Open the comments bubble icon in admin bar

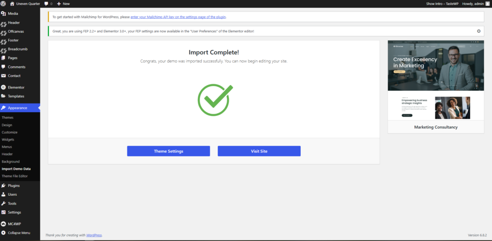[x=46, y=3]
